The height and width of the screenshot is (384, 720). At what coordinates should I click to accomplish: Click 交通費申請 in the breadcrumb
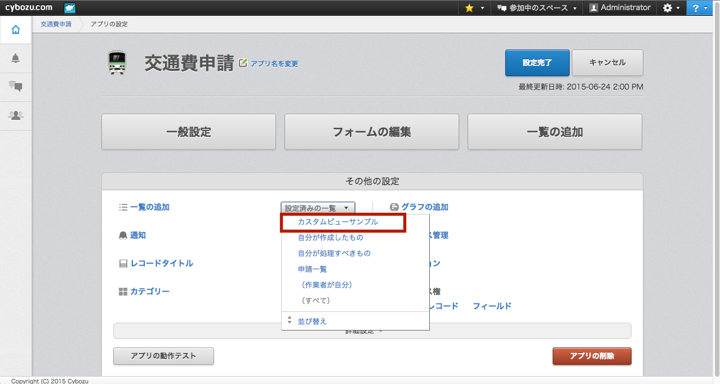56,24
